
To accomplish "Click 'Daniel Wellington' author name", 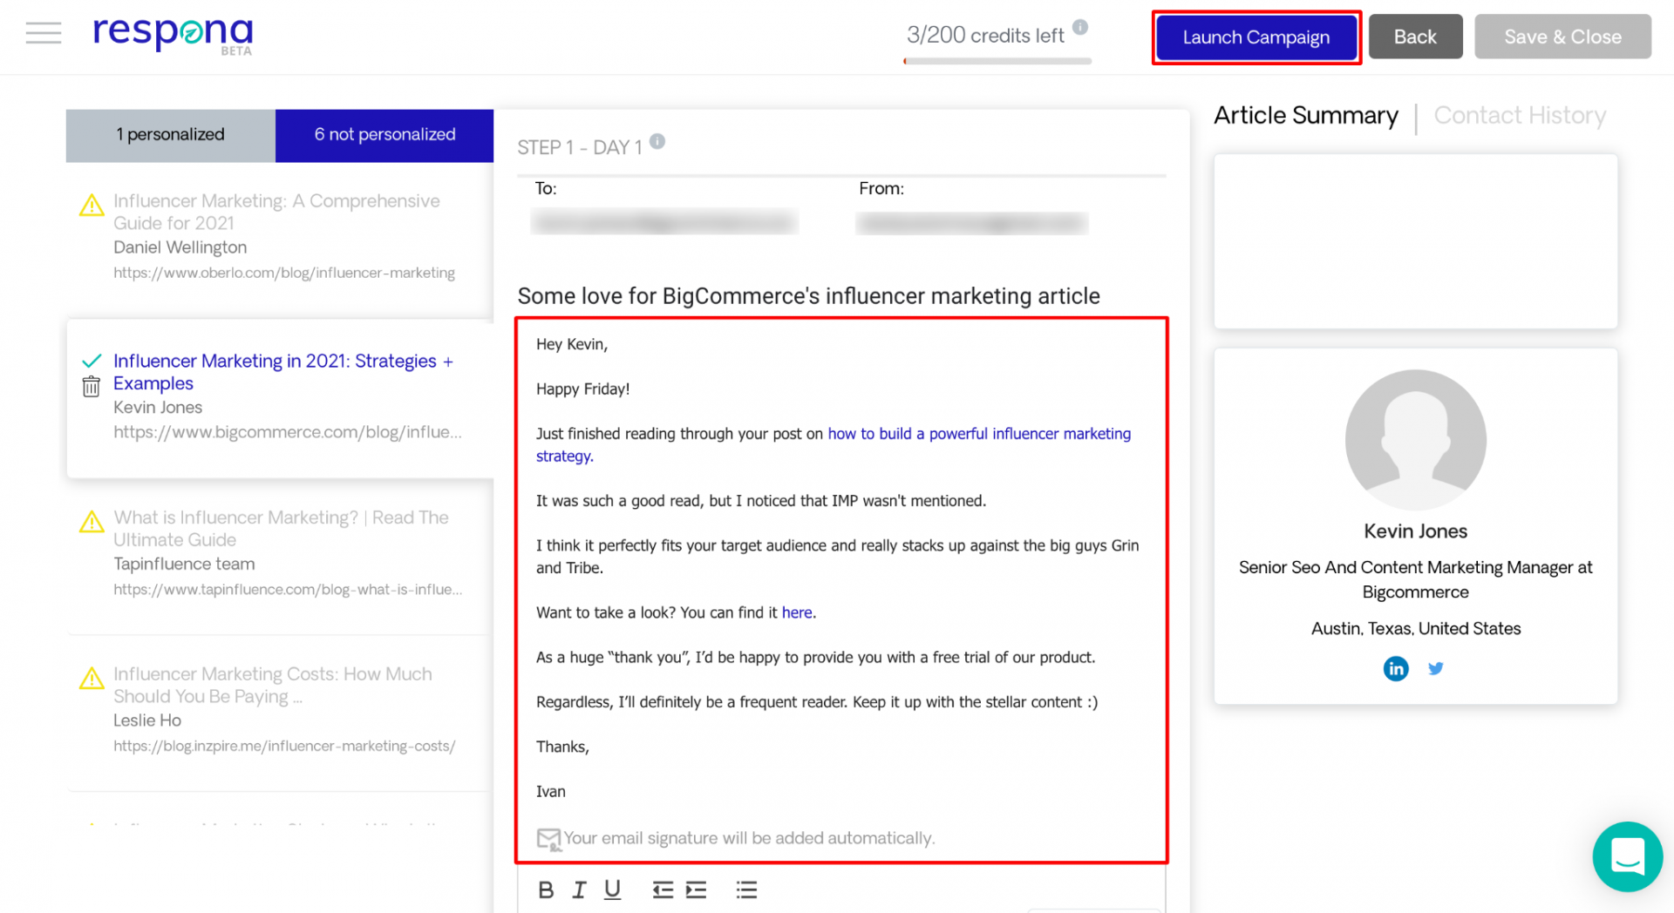I will pyautogui.click(x=180, y=247).
